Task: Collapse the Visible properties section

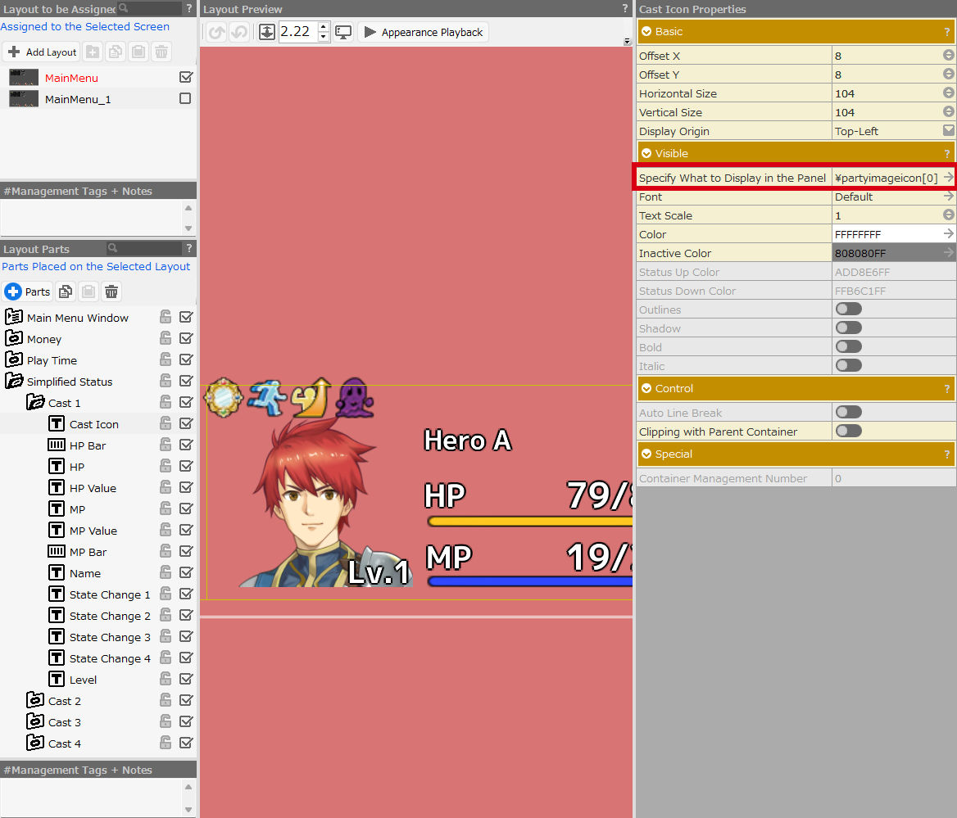Action: (647, 153)
